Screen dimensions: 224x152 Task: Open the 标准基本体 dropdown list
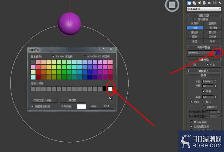click(204, 9)
